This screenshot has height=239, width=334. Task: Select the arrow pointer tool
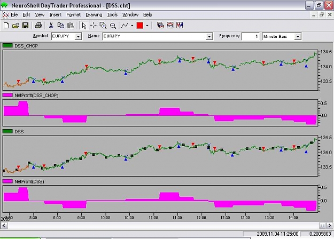point(84,26)
